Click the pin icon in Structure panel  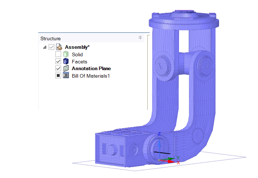click(140, 38)
